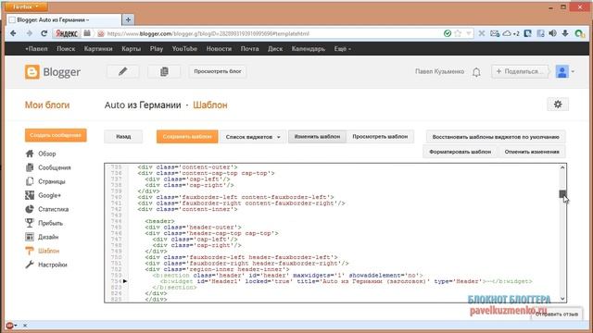The height and width of the screenshot is (333, 593).
Task: Click the Прибыль trophy icon
Action: tap(30, 223)
